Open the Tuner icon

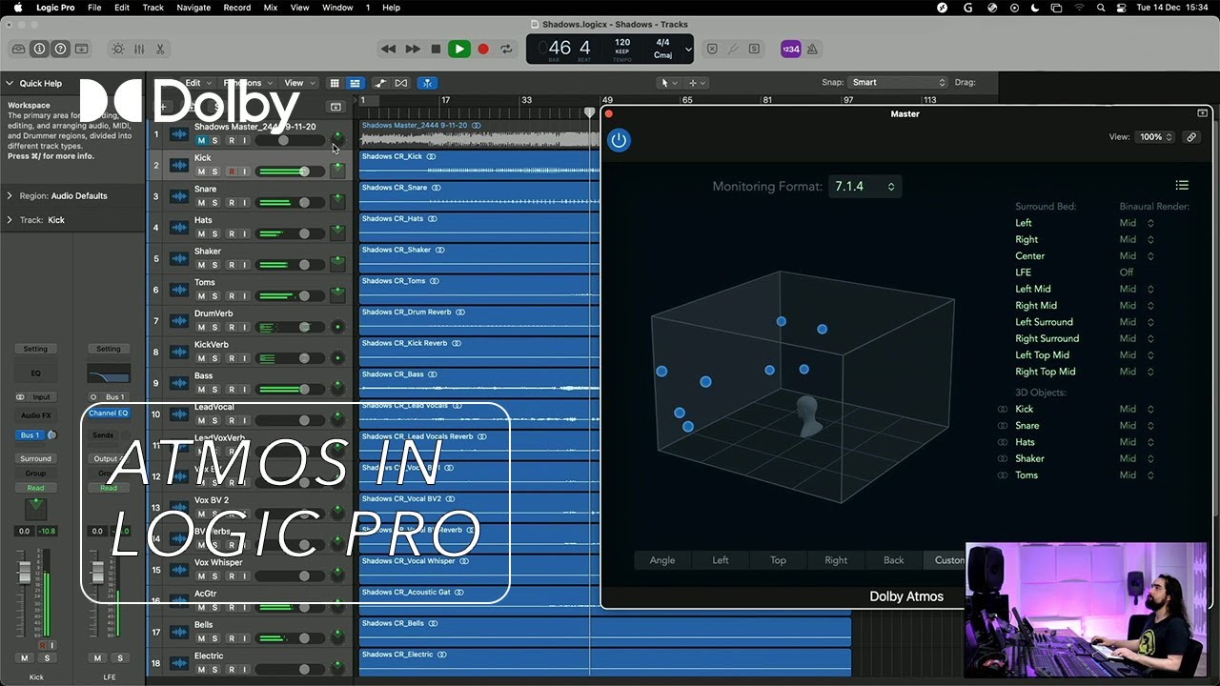click(733, 49)
